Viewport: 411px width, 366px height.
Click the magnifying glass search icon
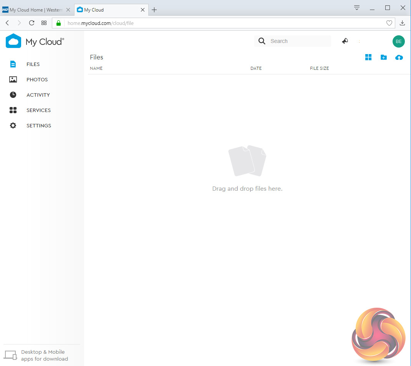(262, 41)
